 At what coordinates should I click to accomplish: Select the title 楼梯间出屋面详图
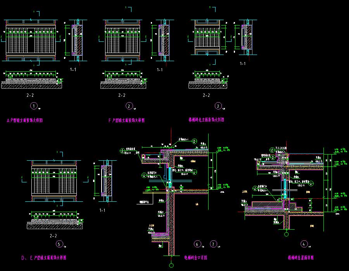click(x=301, y=258)
